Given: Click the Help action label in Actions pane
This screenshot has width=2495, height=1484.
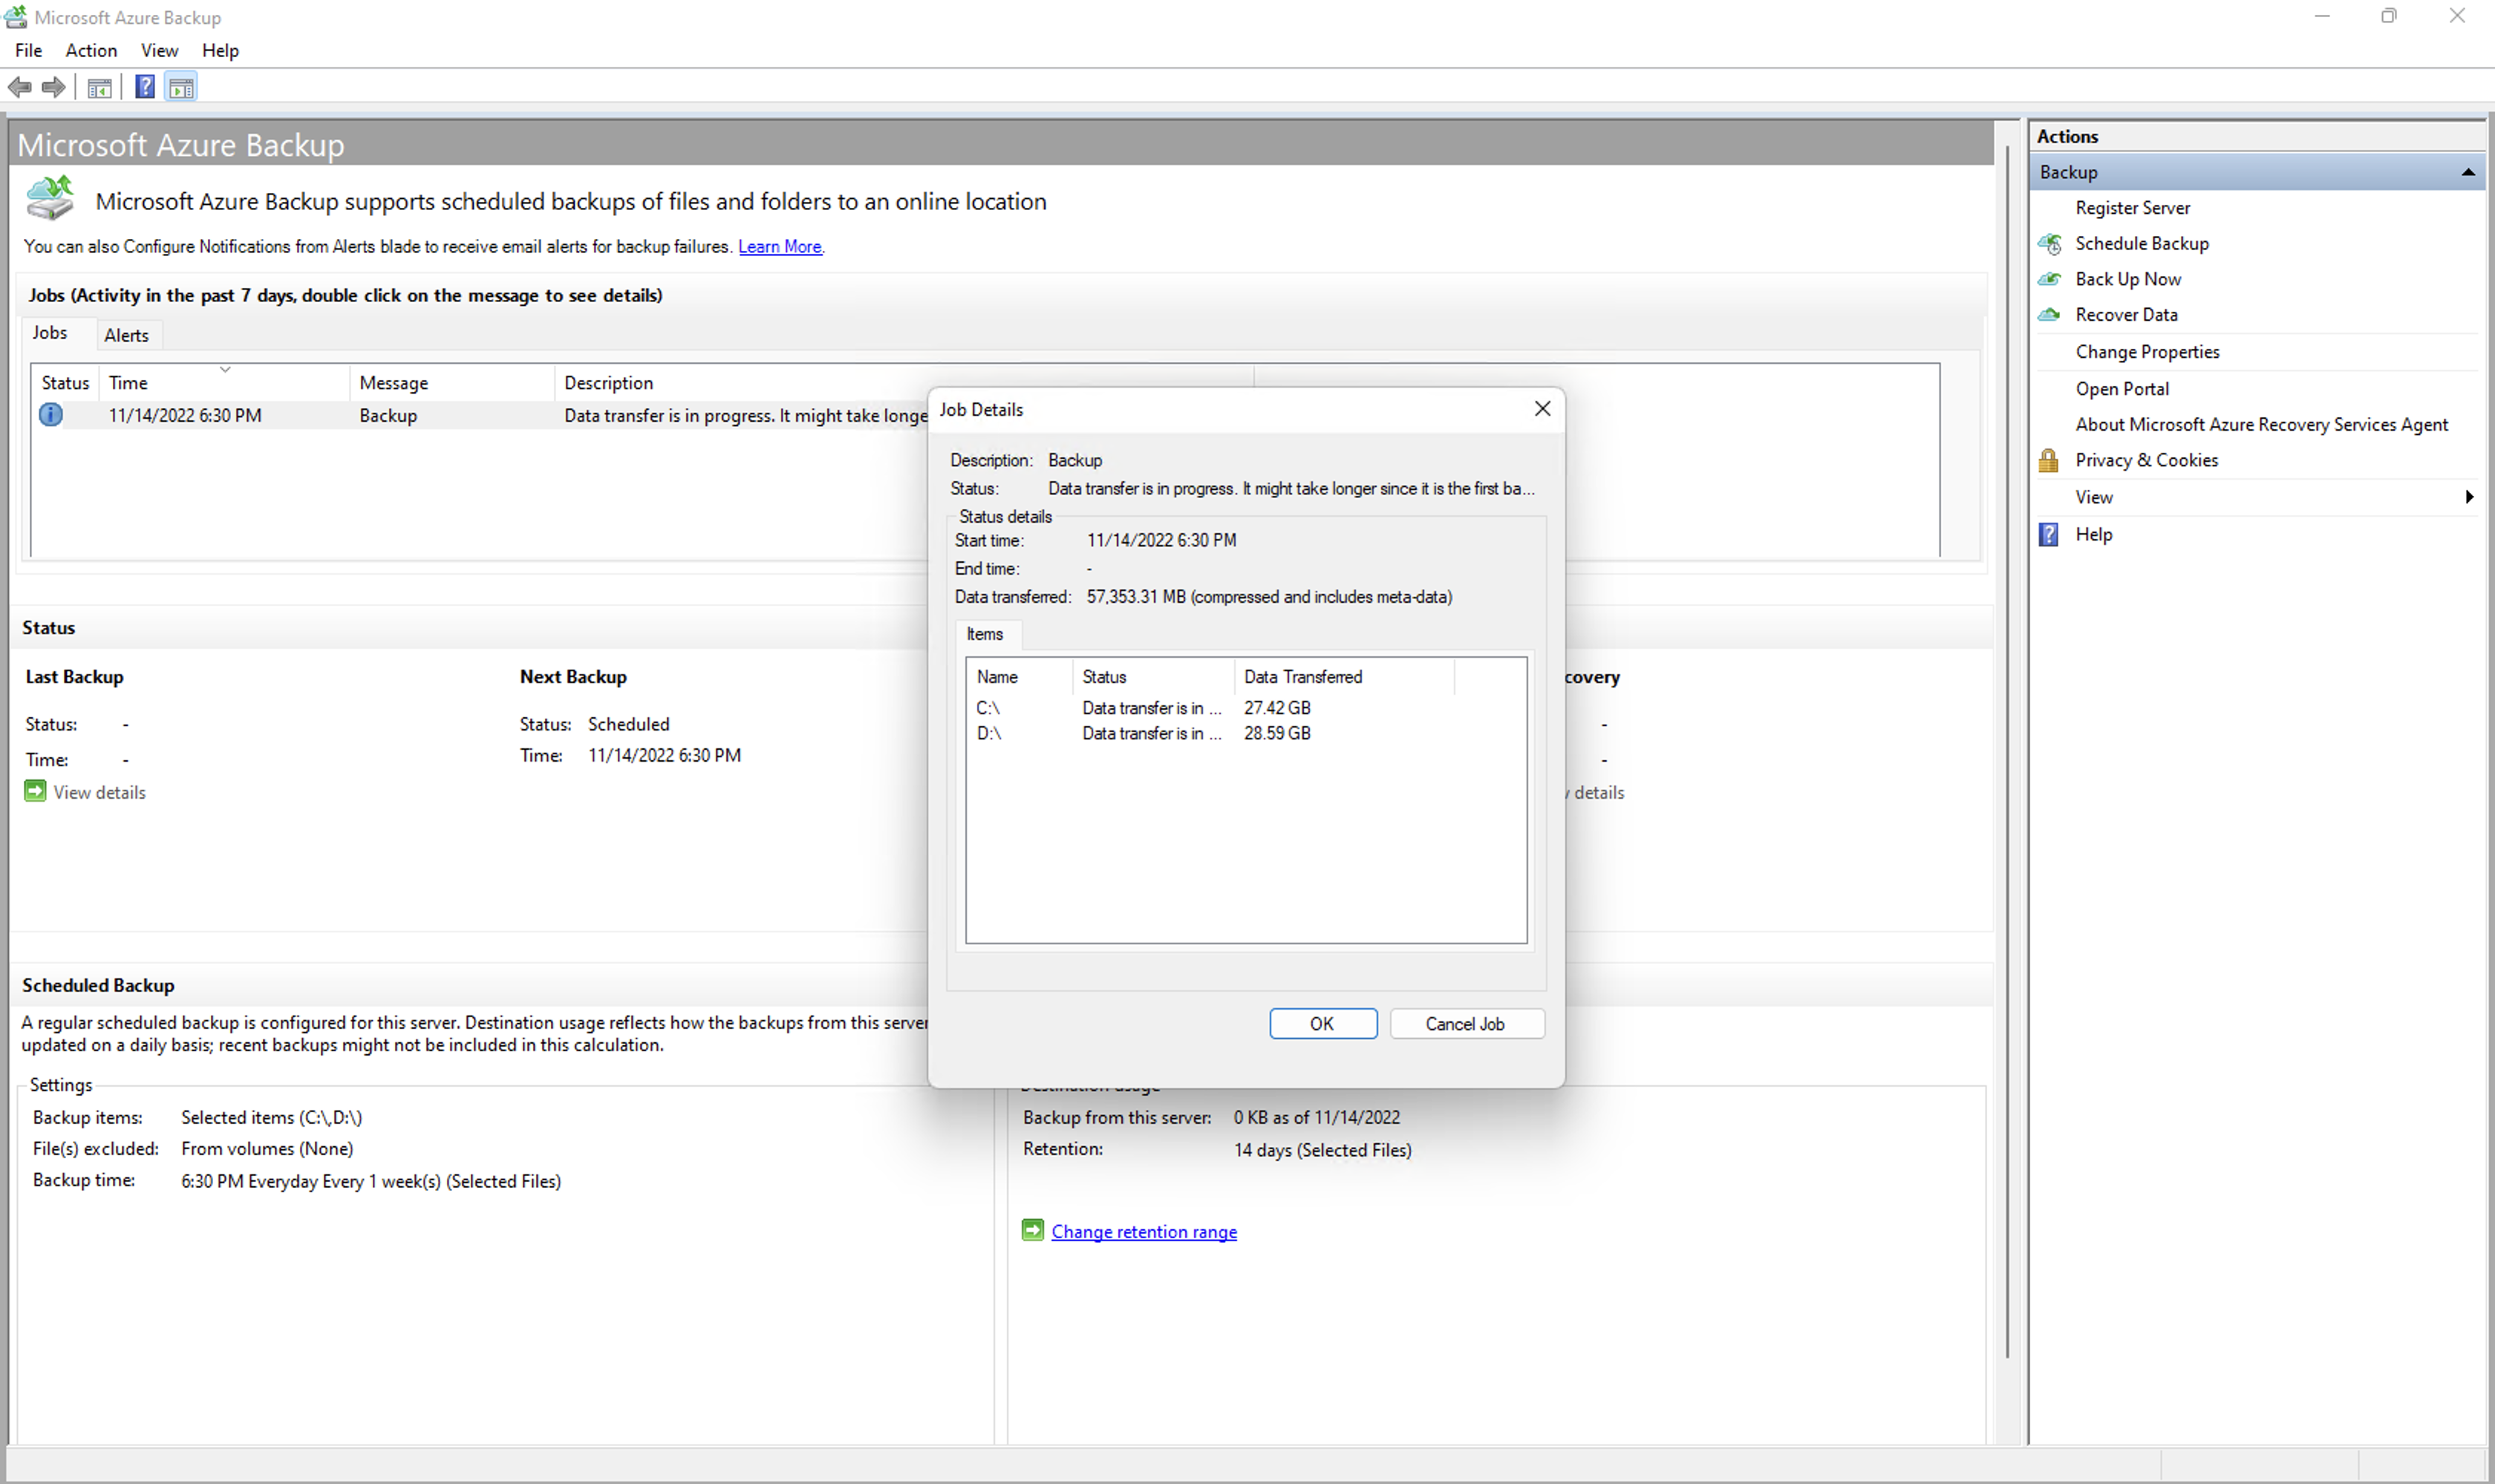Looking at the screenshot, I should coord(2094,535).
